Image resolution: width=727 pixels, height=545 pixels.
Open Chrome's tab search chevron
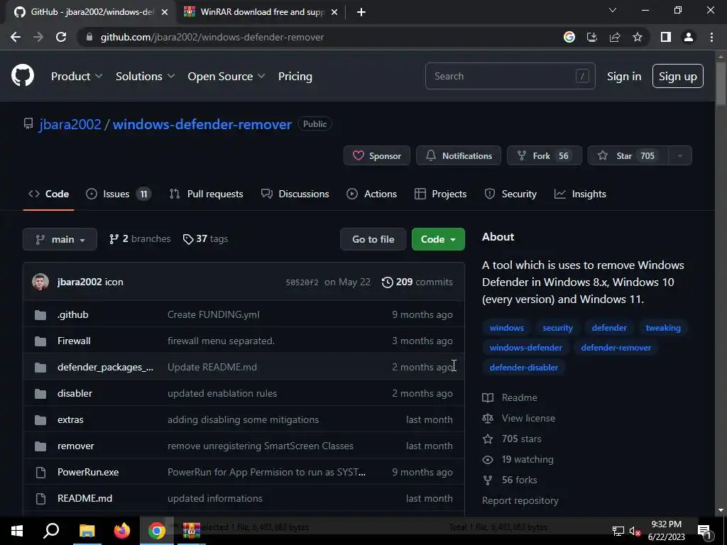coord(613,10)
